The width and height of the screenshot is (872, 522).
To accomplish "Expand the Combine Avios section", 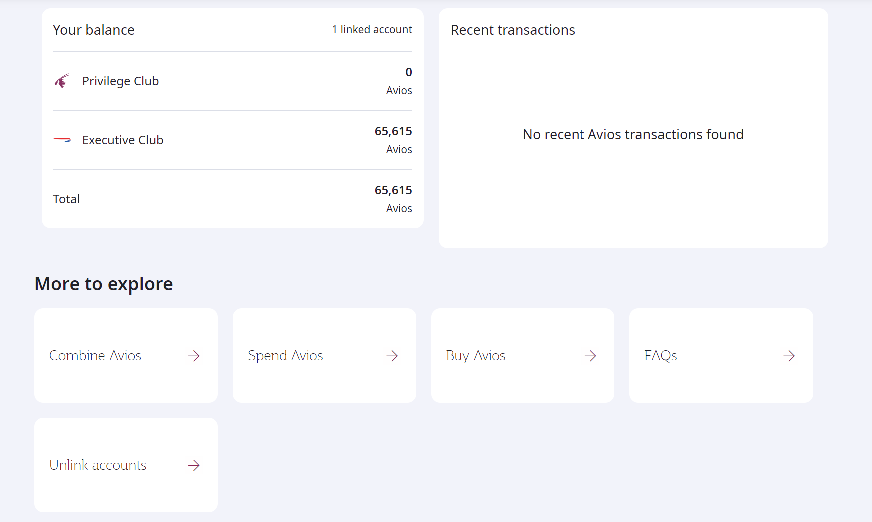I will (x=125, y=356).
